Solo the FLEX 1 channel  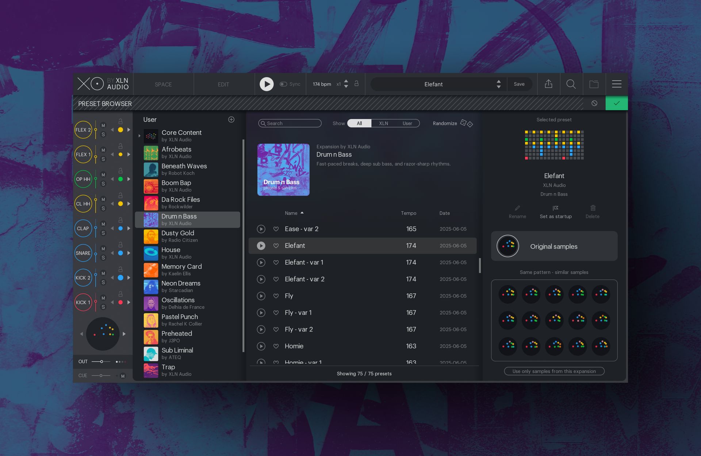pyautogui.click(x=103, y=159)
